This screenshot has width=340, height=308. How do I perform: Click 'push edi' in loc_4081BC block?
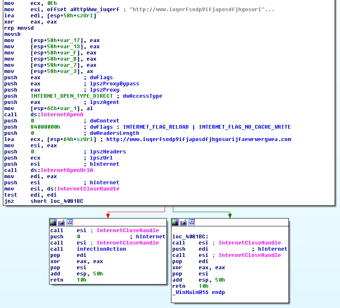point(190,249)
